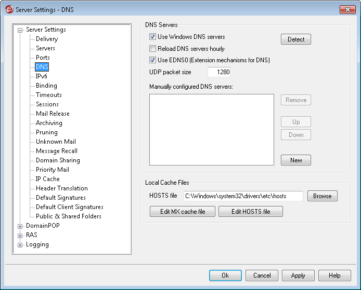This screenshot has height=290, width=361.
Task: Open Edit MX cache file
Action: click(x=182, y=212)
